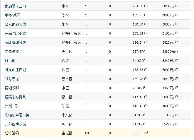Screen dimensions: 194x140
Task: Open the 南湖明珠二期 project link
Action: pyautogui.click(x=15, y=6)
